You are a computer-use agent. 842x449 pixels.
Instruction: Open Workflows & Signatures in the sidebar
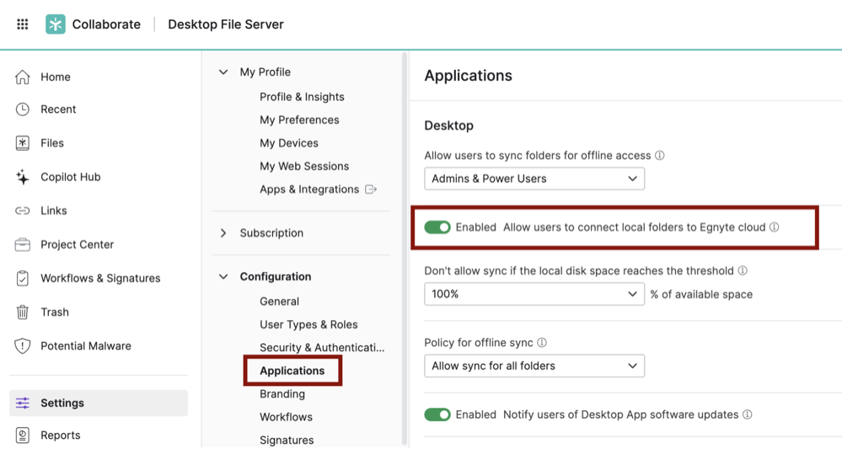99,278
